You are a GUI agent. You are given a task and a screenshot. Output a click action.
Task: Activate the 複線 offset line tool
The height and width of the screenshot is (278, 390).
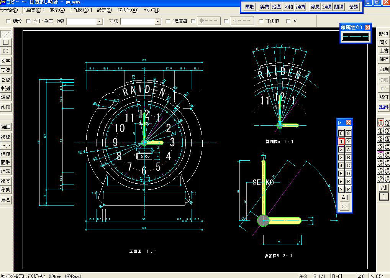pos(6,137)
